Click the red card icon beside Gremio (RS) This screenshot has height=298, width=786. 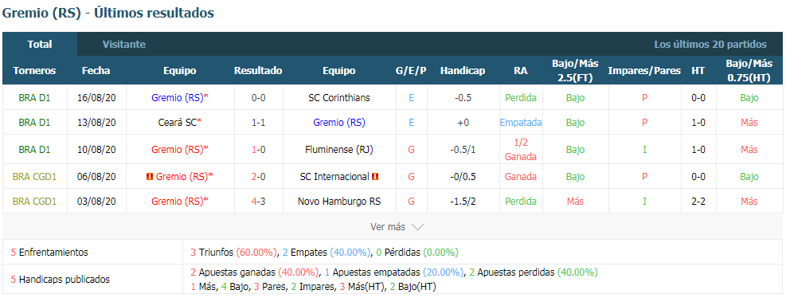pos(150,177)
